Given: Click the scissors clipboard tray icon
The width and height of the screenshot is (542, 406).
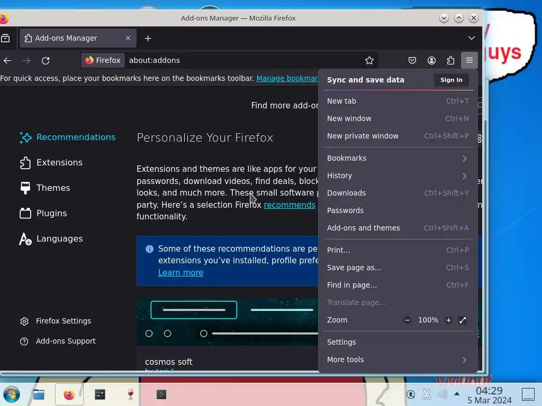Looking at the screenshot, I should 427,394.
